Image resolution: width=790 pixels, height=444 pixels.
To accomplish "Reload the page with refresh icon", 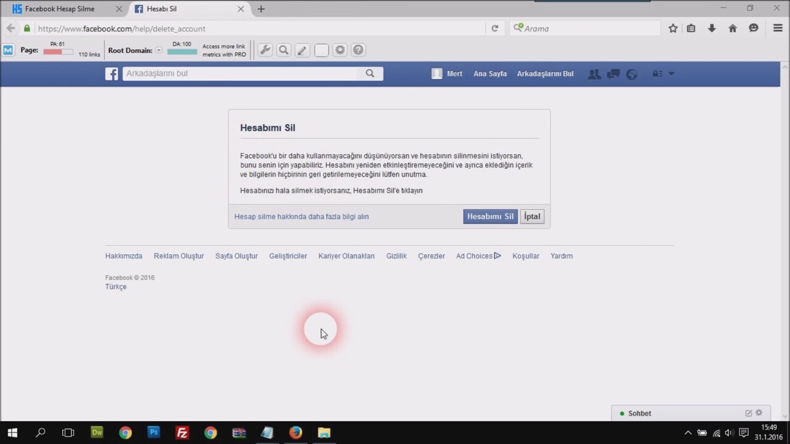I will [x=494, y=28].
